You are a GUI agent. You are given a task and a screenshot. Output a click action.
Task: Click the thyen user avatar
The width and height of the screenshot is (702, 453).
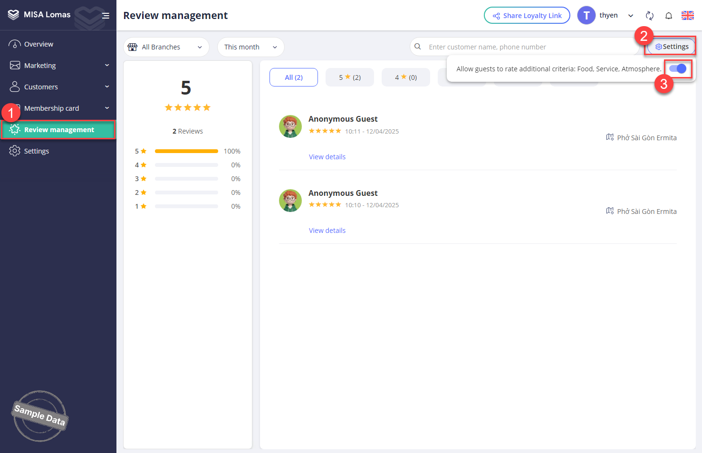point(586,16)
